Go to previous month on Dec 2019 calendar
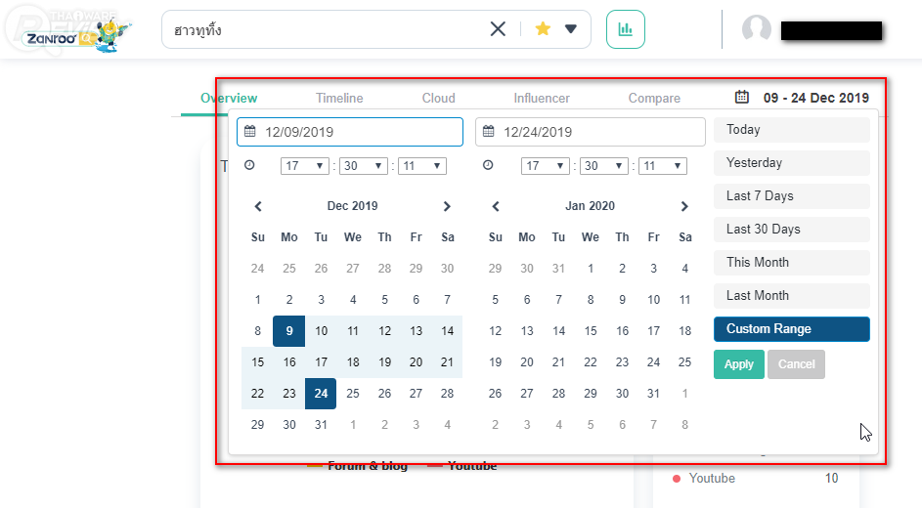This screenshot has height=508, width=922. (257, 206)
